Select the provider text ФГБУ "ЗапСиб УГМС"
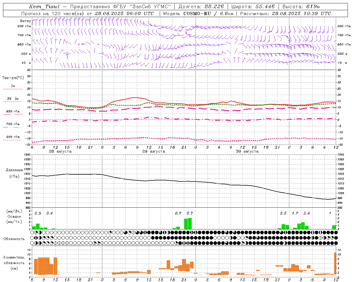This screenshot has width=352, height=282. pos(142,7)
